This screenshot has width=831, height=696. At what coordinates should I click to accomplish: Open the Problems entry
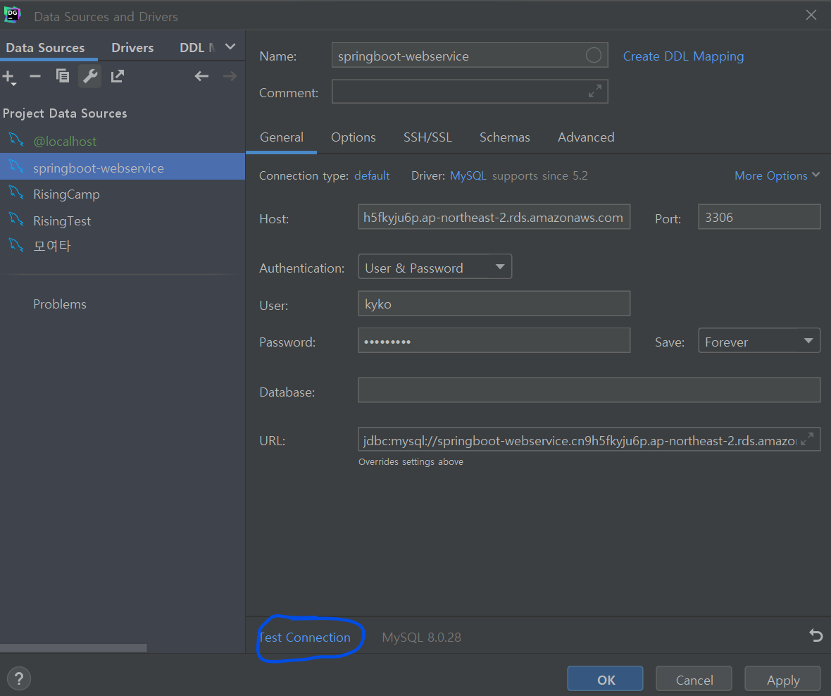point(59,304)
